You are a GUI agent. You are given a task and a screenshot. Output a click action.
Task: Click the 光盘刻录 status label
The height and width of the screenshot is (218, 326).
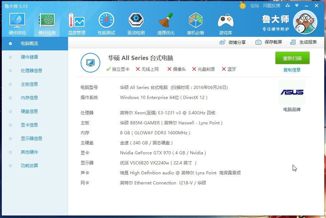[203, 69]
